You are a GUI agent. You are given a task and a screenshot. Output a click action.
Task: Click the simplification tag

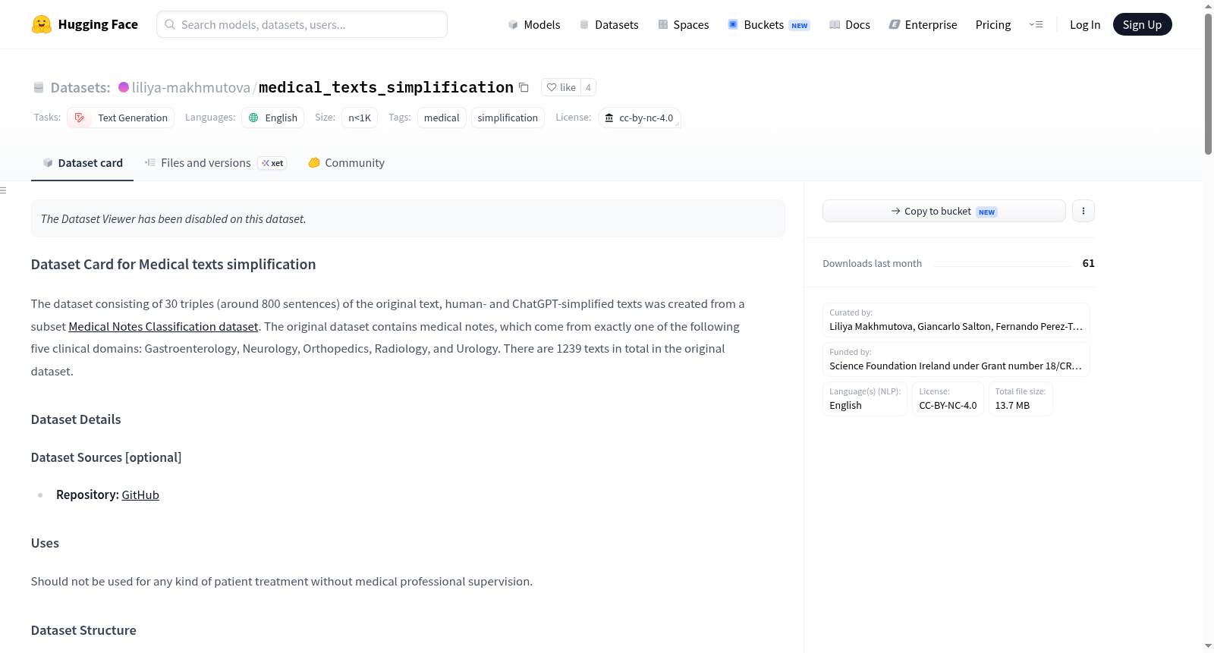508,118
